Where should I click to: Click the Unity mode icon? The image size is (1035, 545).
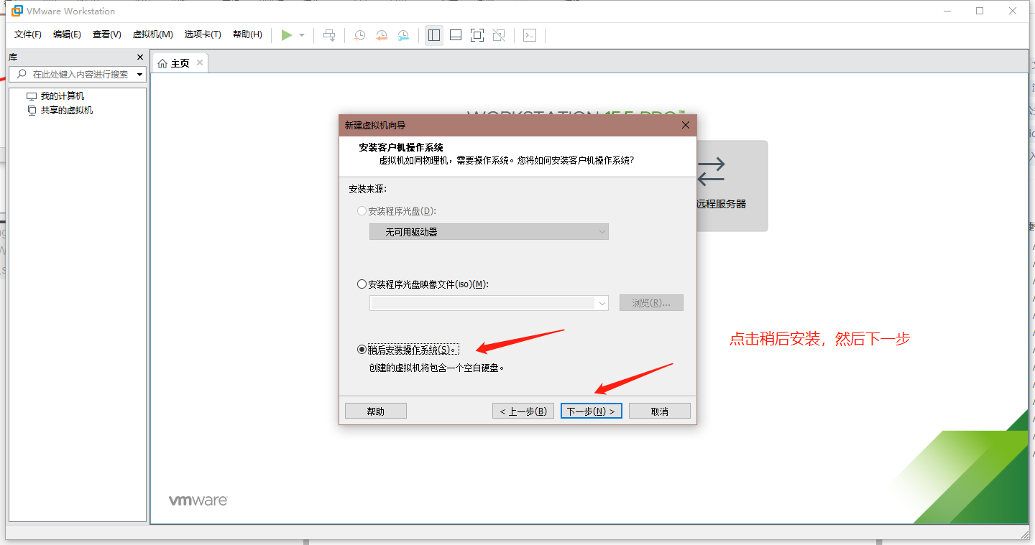[x=499, y=35]
